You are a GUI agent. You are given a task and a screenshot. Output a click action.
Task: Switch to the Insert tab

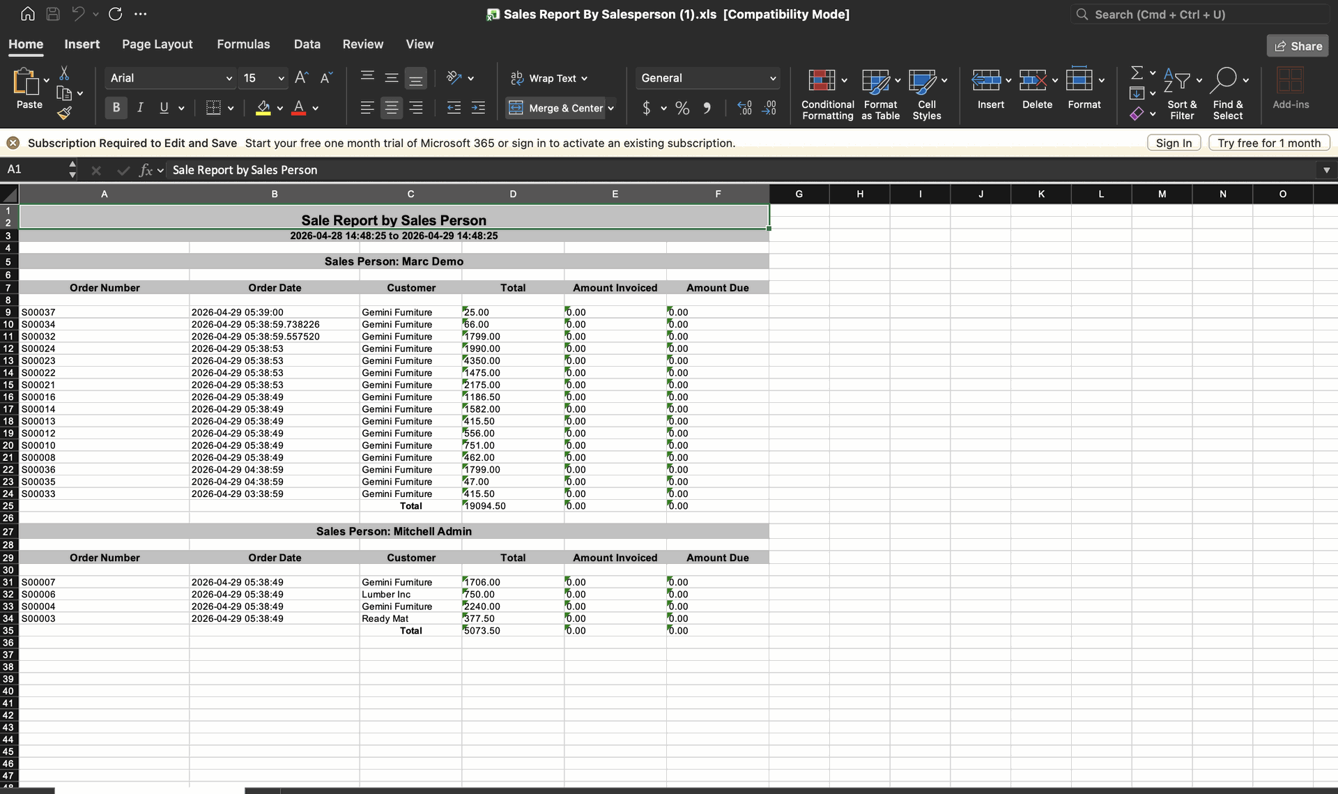click(x=82, y=44)
